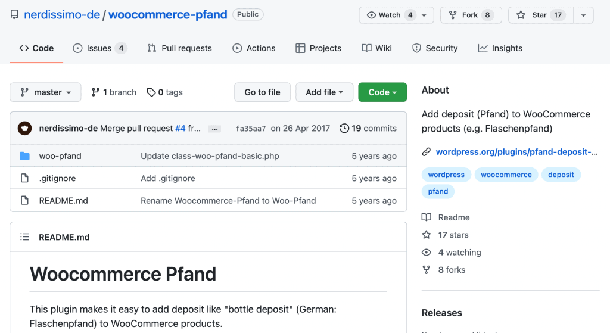View the 4 watching link
The height and width of the screenshot is (333, 610).
(x=452, y=253)
